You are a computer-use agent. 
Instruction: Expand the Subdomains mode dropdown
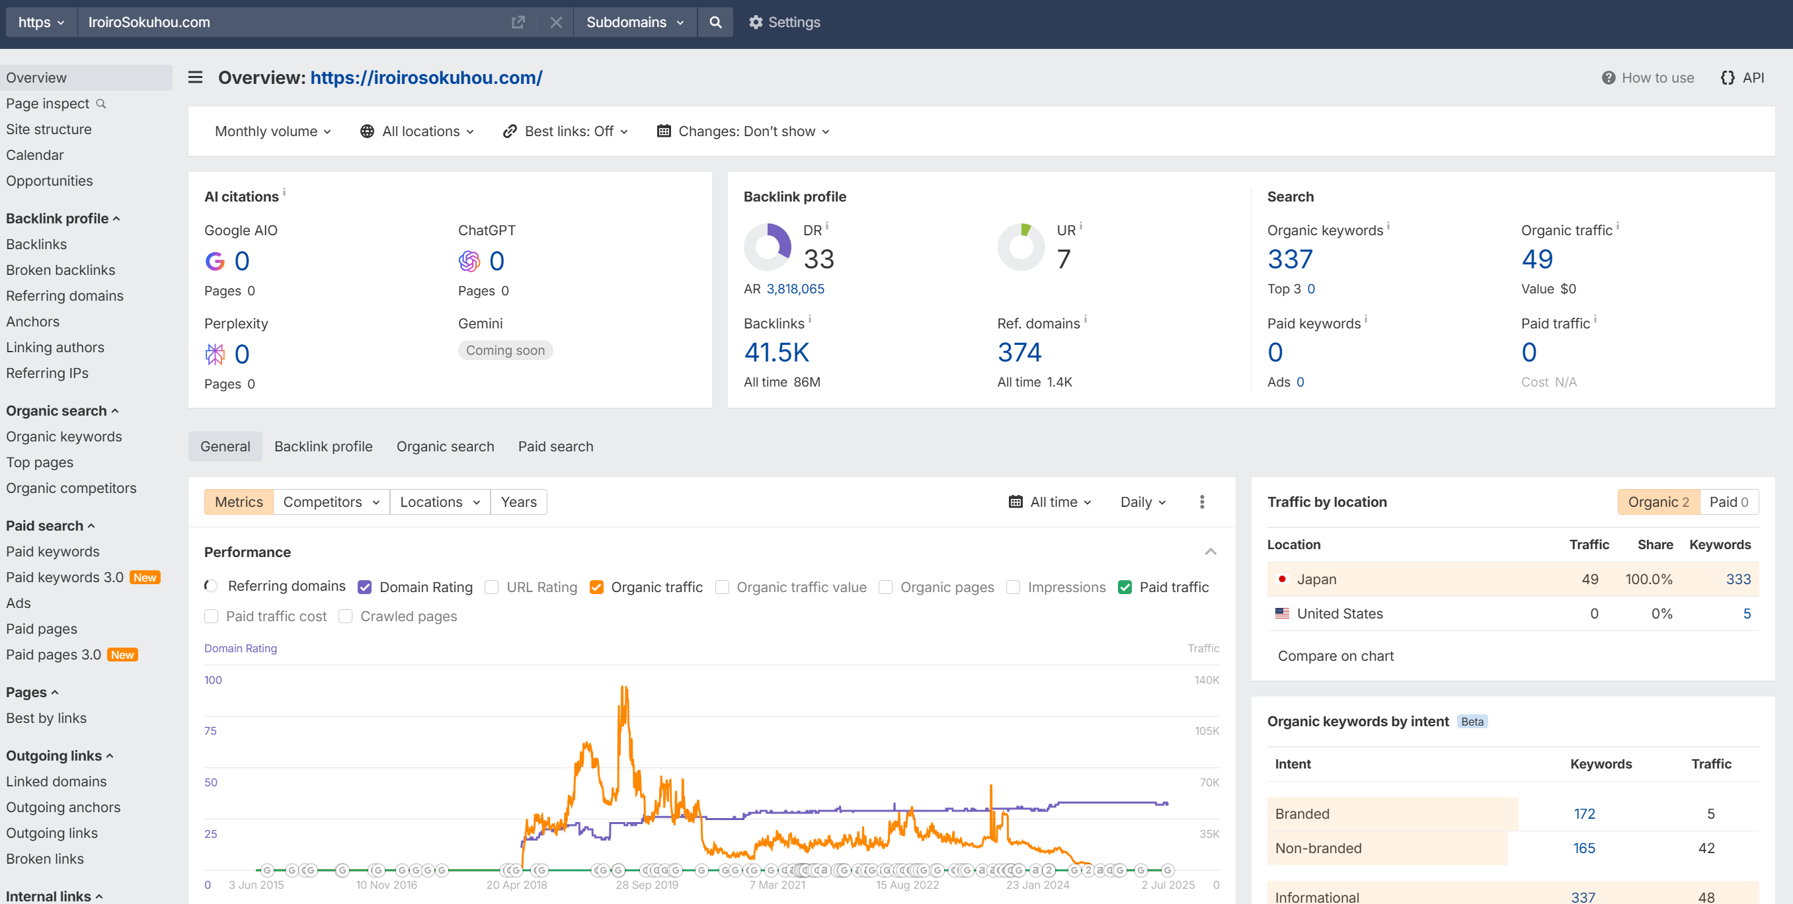tap(634, 22)
